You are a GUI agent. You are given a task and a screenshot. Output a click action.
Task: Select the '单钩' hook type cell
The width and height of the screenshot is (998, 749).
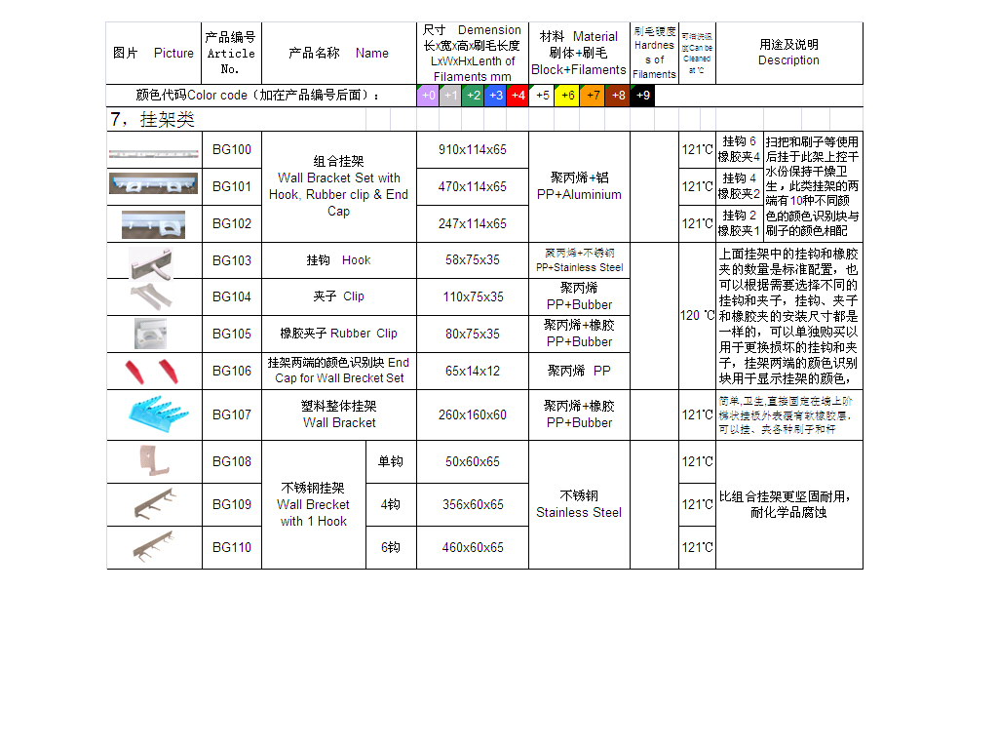pos(391,461)
